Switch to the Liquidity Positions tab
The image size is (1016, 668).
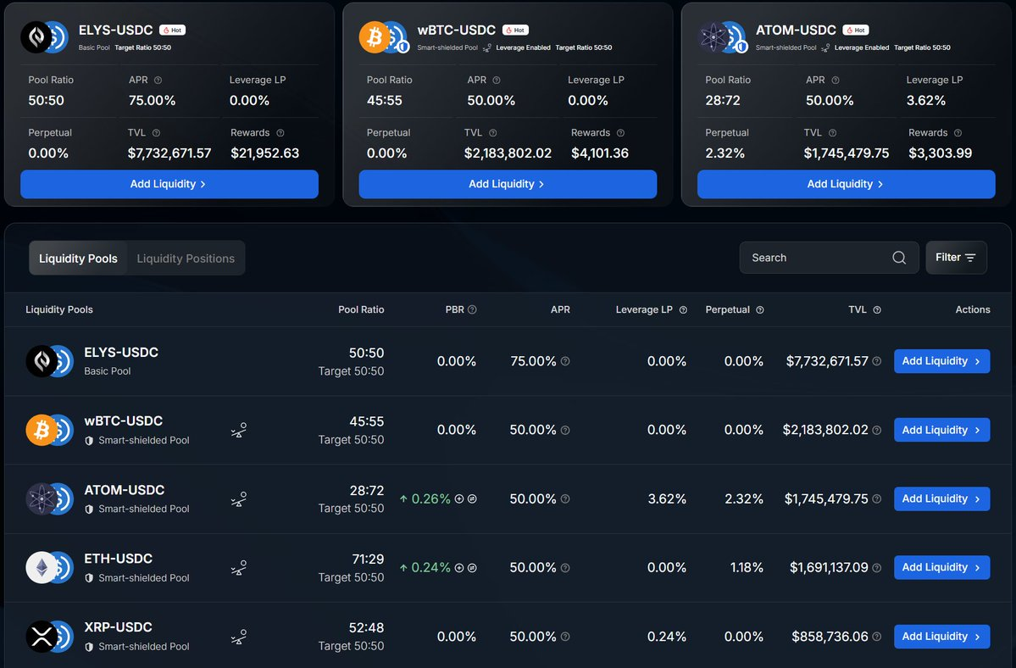(x=186, y=259)
